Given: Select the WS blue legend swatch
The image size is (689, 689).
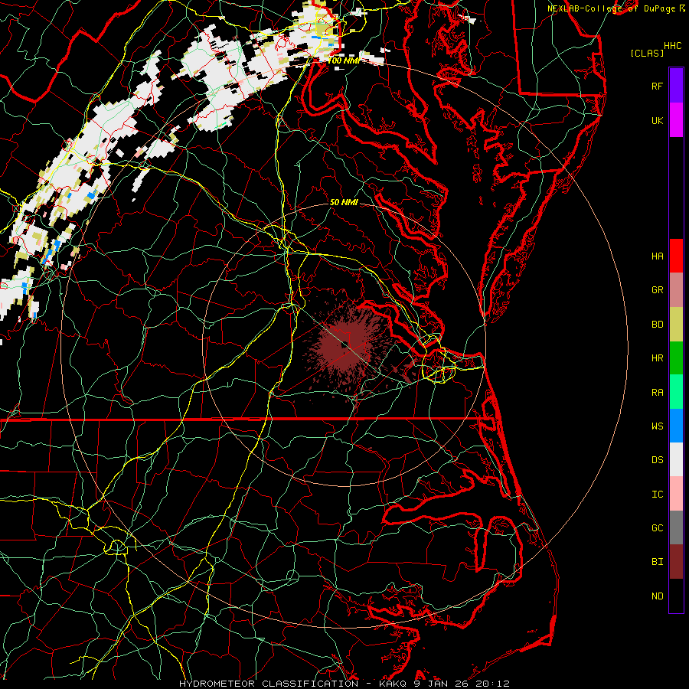Looking at the screenshot, I should [x=676, y=426].
